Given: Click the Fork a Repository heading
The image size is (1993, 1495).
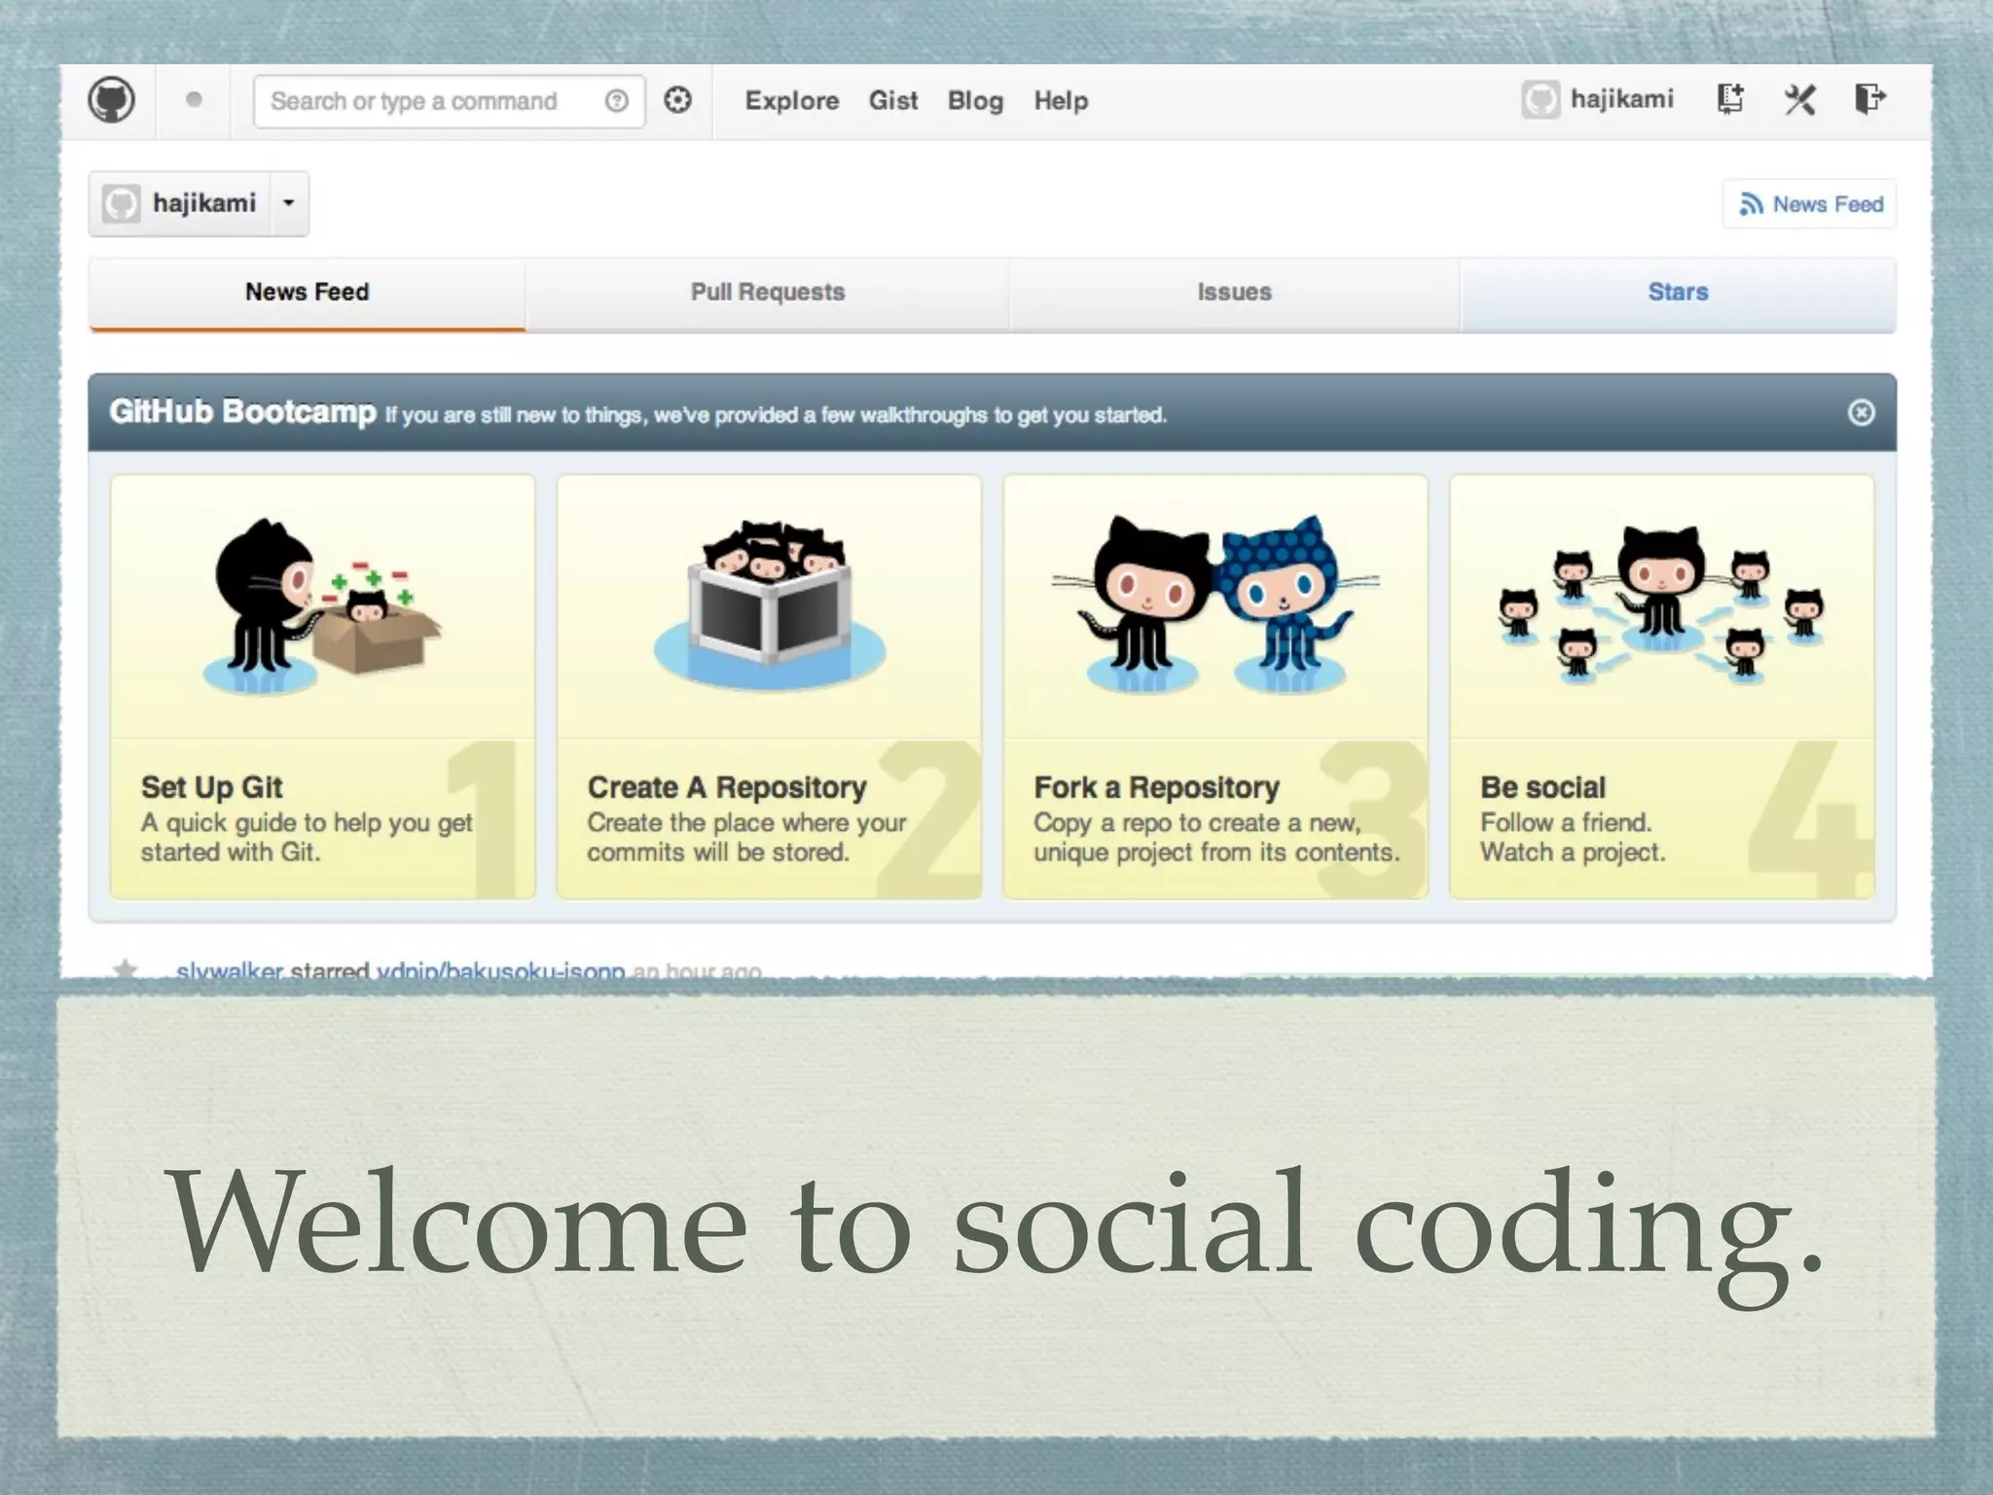Looking at the screenshot, I should pos(1156,786).
